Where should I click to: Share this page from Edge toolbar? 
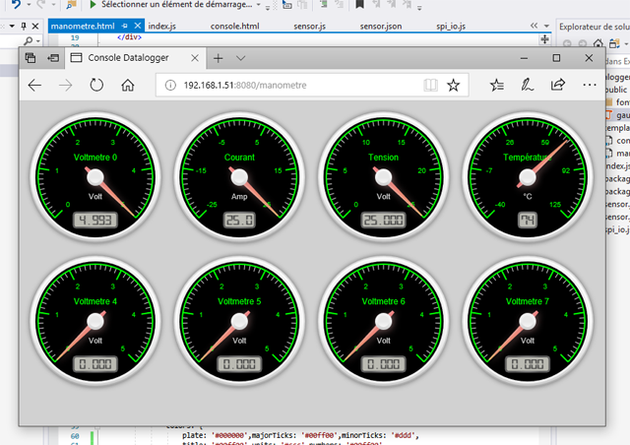tap(558, 85)
